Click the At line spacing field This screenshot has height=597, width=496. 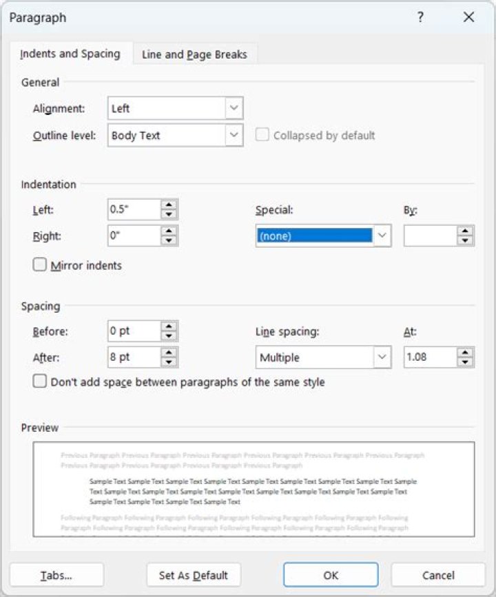click(x=430, y=357)
